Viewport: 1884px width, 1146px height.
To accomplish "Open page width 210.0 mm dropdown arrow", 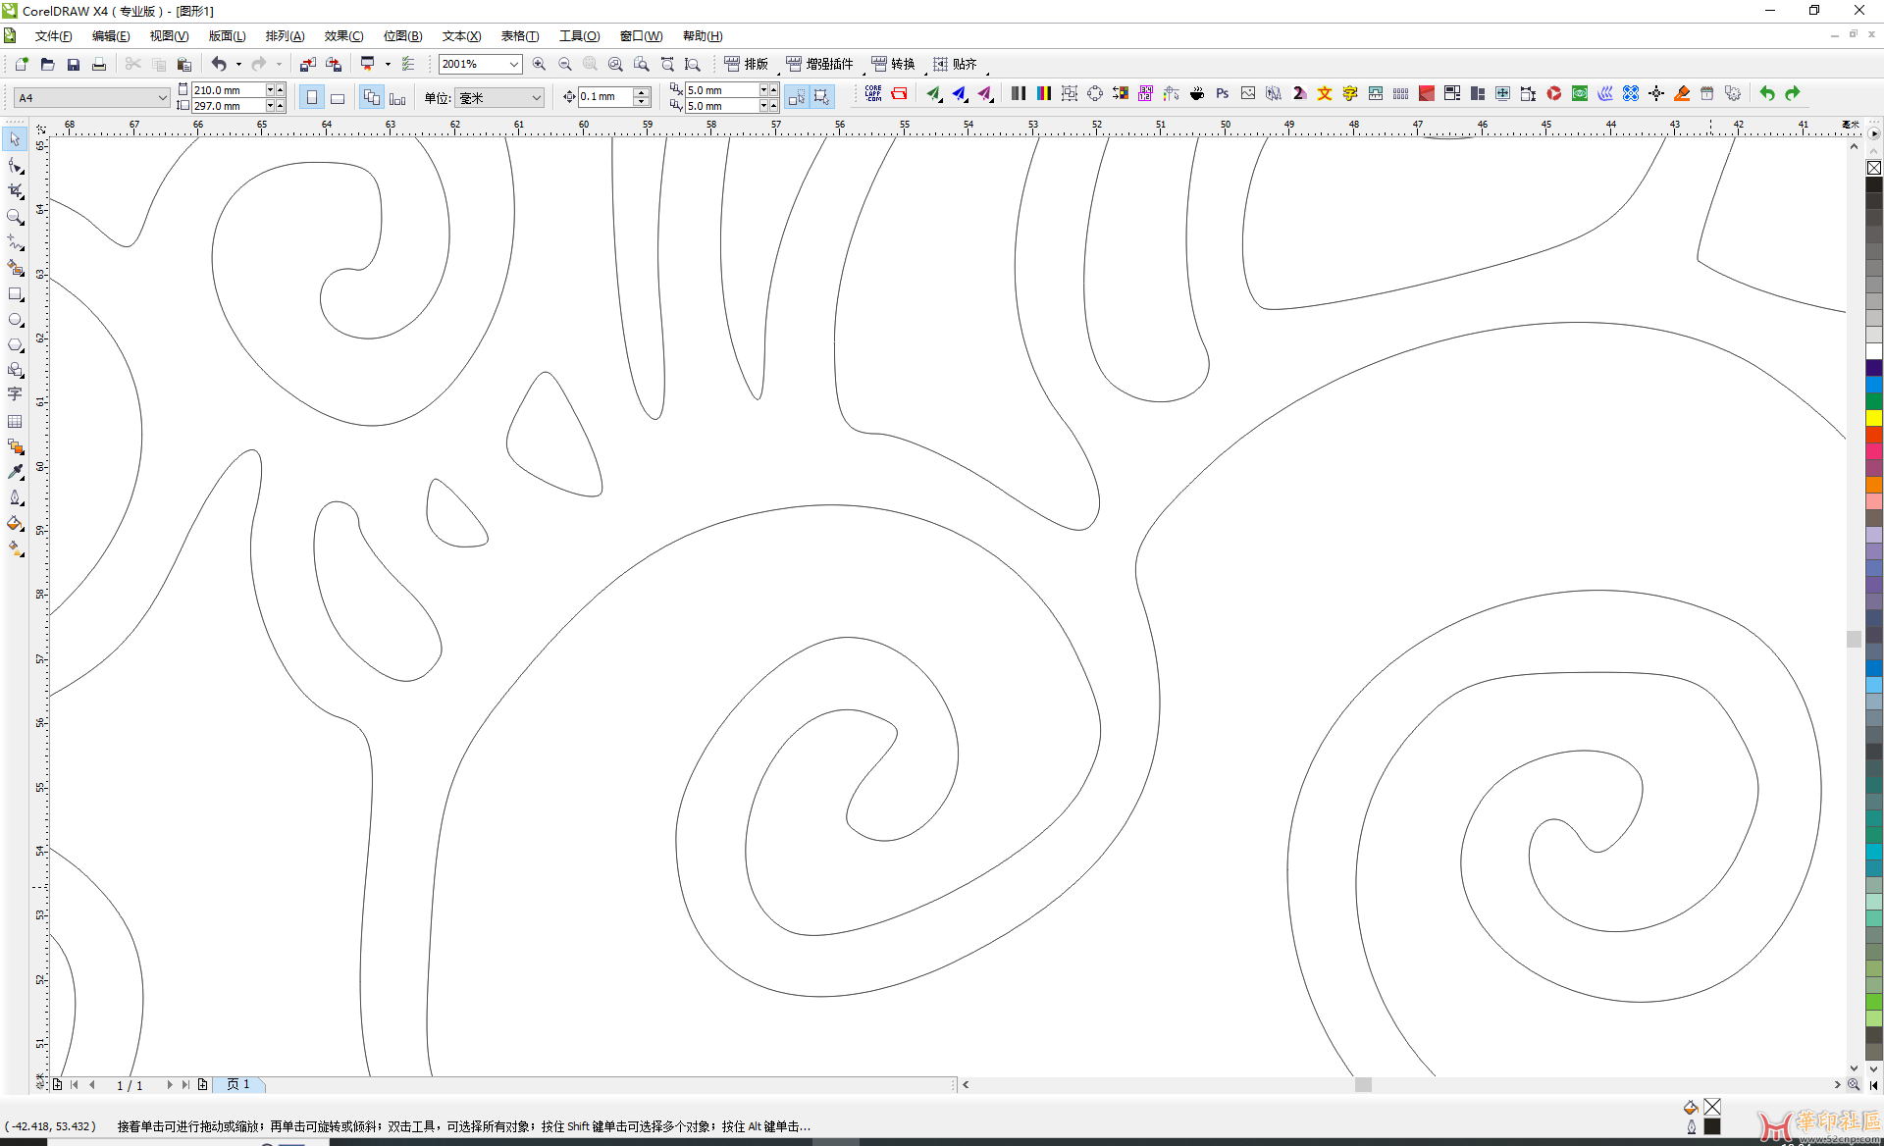I will coord(270,89).
